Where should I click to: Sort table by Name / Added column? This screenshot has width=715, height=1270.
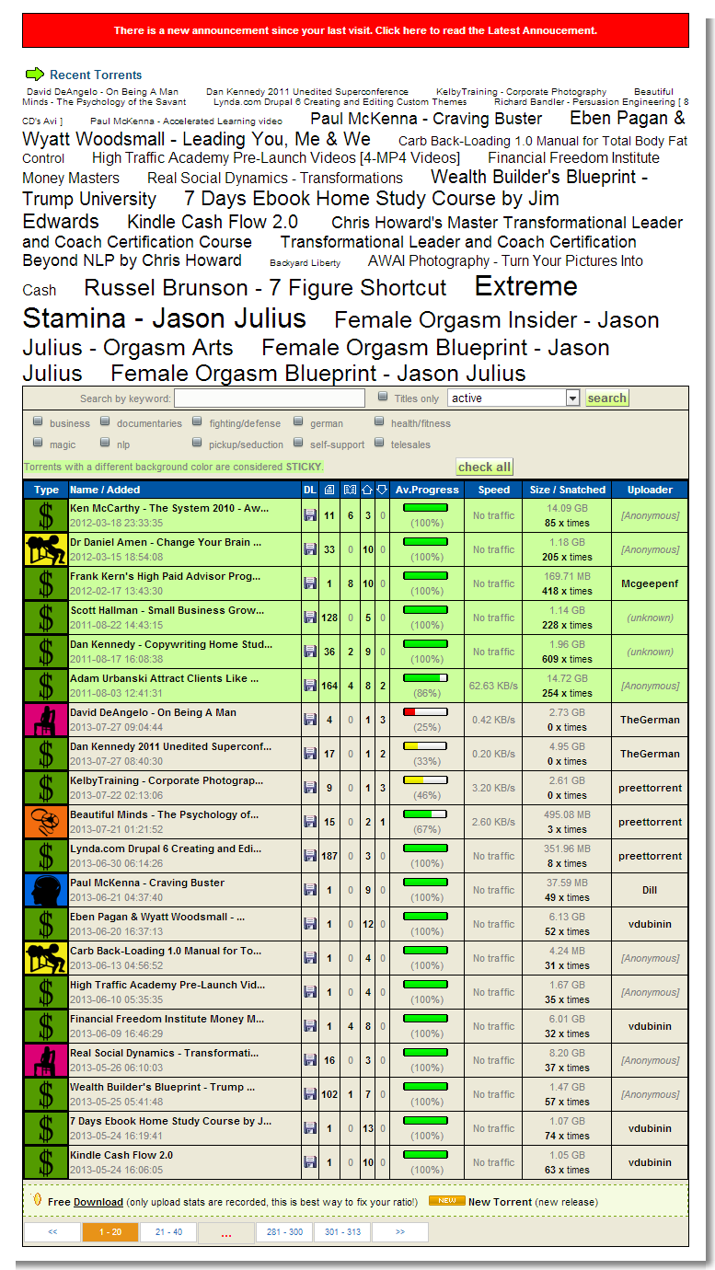105,490
